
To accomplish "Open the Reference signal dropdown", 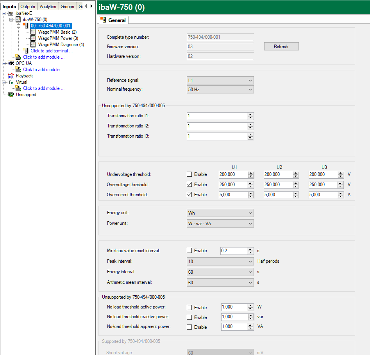I will [220, 81].
